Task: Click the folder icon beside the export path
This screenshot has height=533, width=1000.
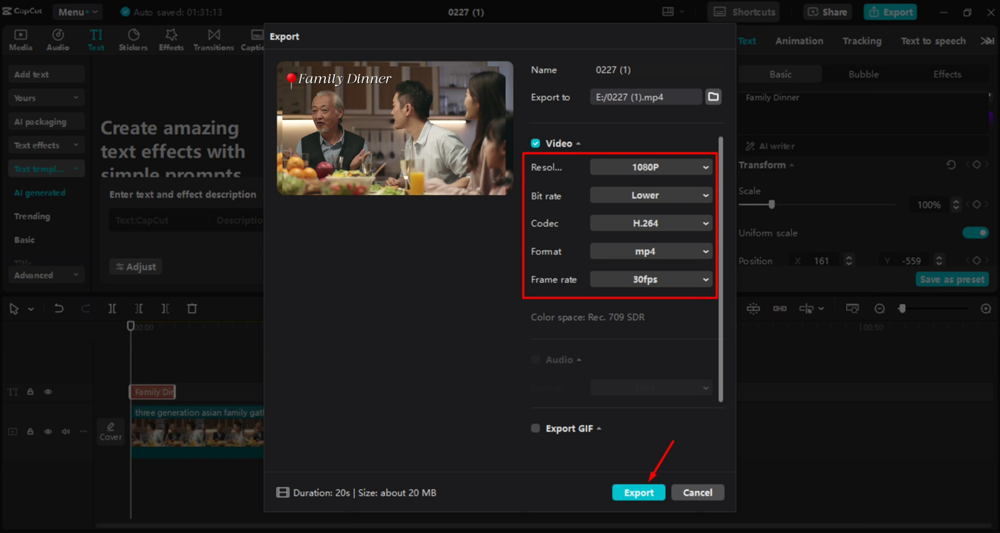Action: [713, 97]
